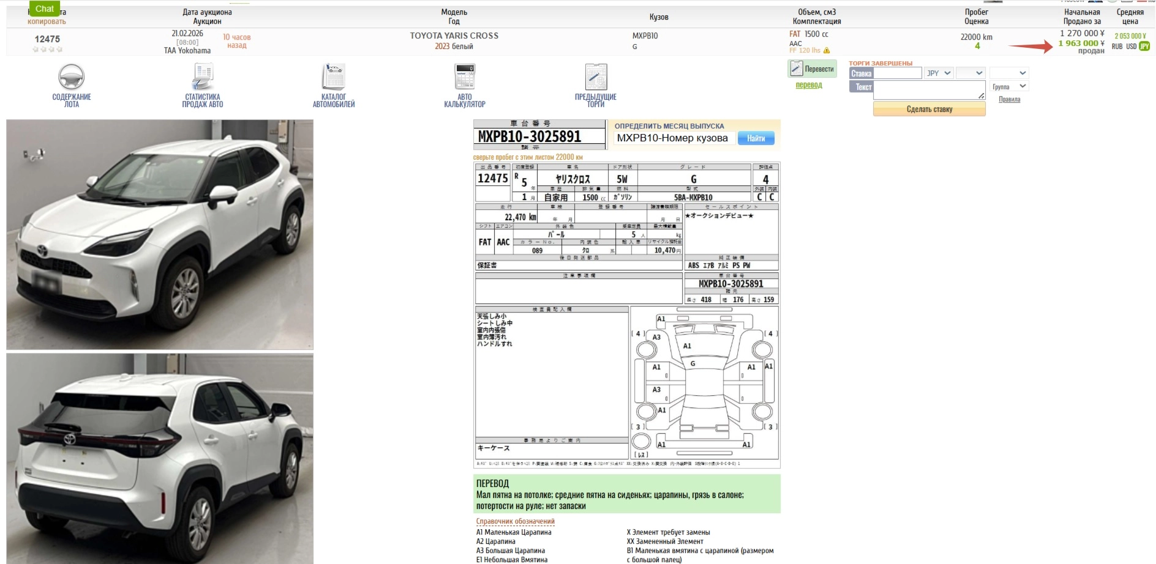
Task: Click the star rating under lot 12475
Action: click(x=47, y=50)
